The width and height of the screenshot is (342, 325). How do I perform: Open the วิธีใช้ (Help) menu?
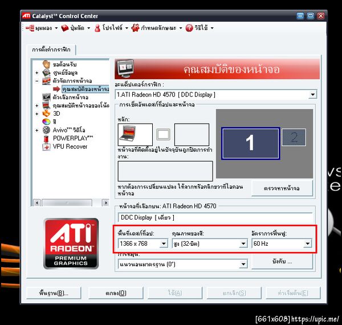click(199, 28)
